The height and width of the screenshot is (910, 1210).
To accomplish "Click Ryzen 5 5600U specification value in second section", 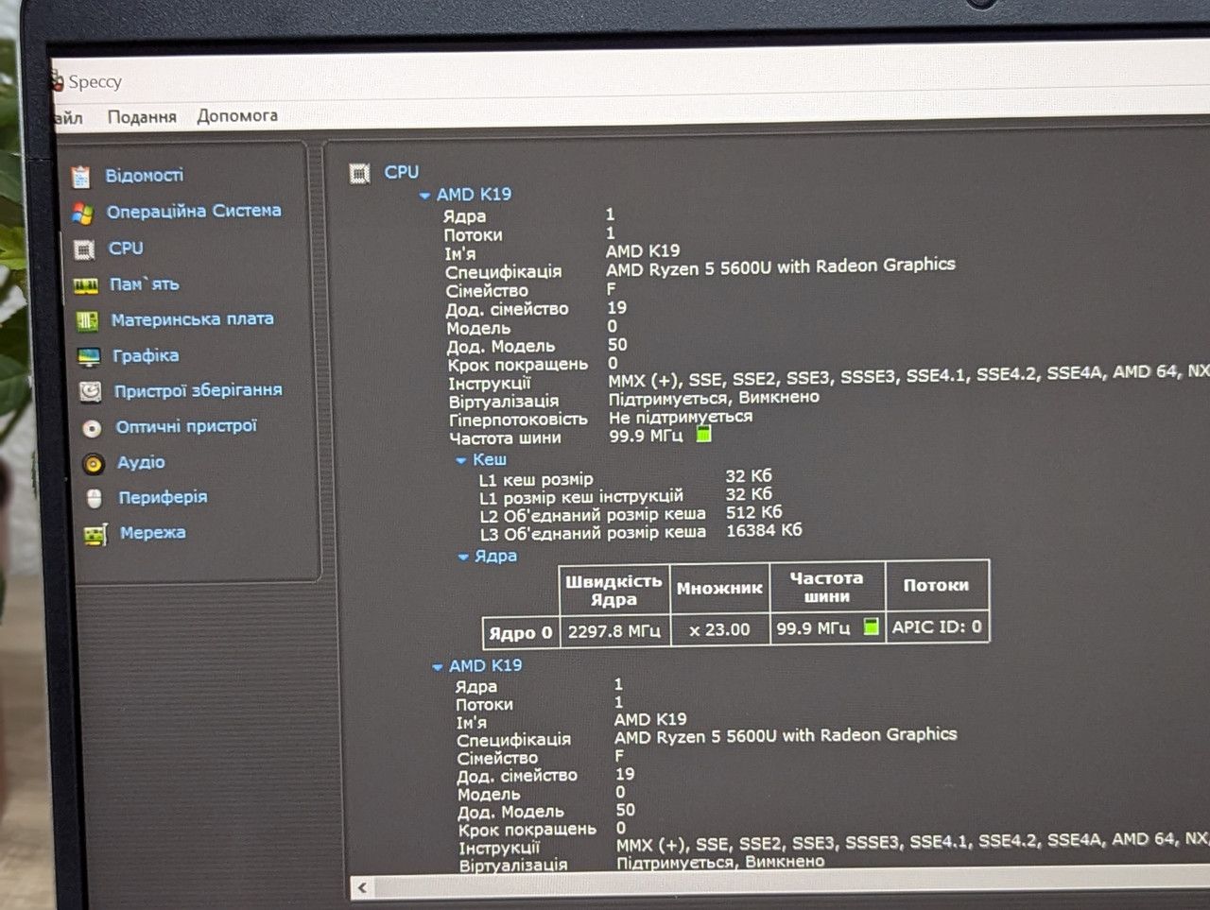I will (786, 736).
